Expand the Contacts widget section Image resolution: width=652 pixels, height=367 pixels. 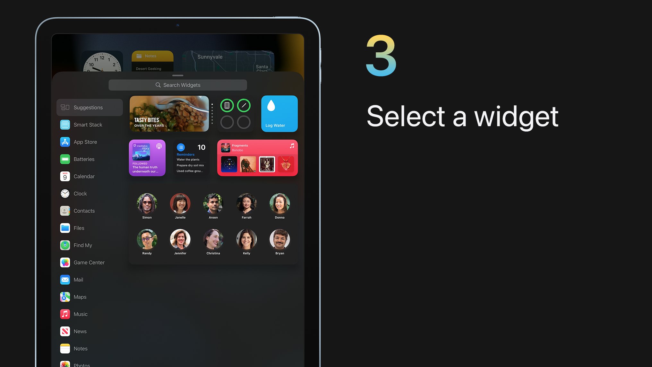(84, 211)
